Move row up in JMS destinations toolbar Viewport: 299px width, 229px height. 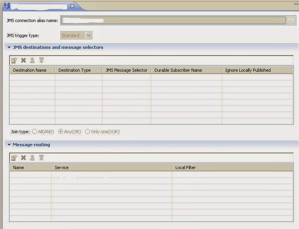[32, 60]
